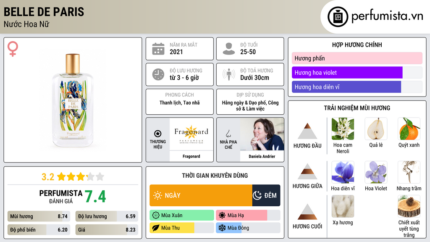
Task: Click the Độ lưu hương 6.59 score bar
Action: coord(107,216)
